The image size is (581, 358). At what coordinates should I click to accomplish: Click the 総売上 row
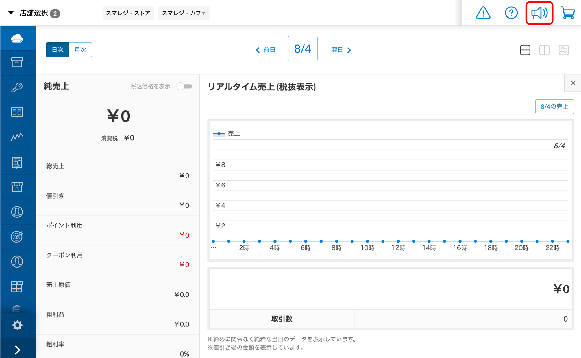(x=118, y=171)
